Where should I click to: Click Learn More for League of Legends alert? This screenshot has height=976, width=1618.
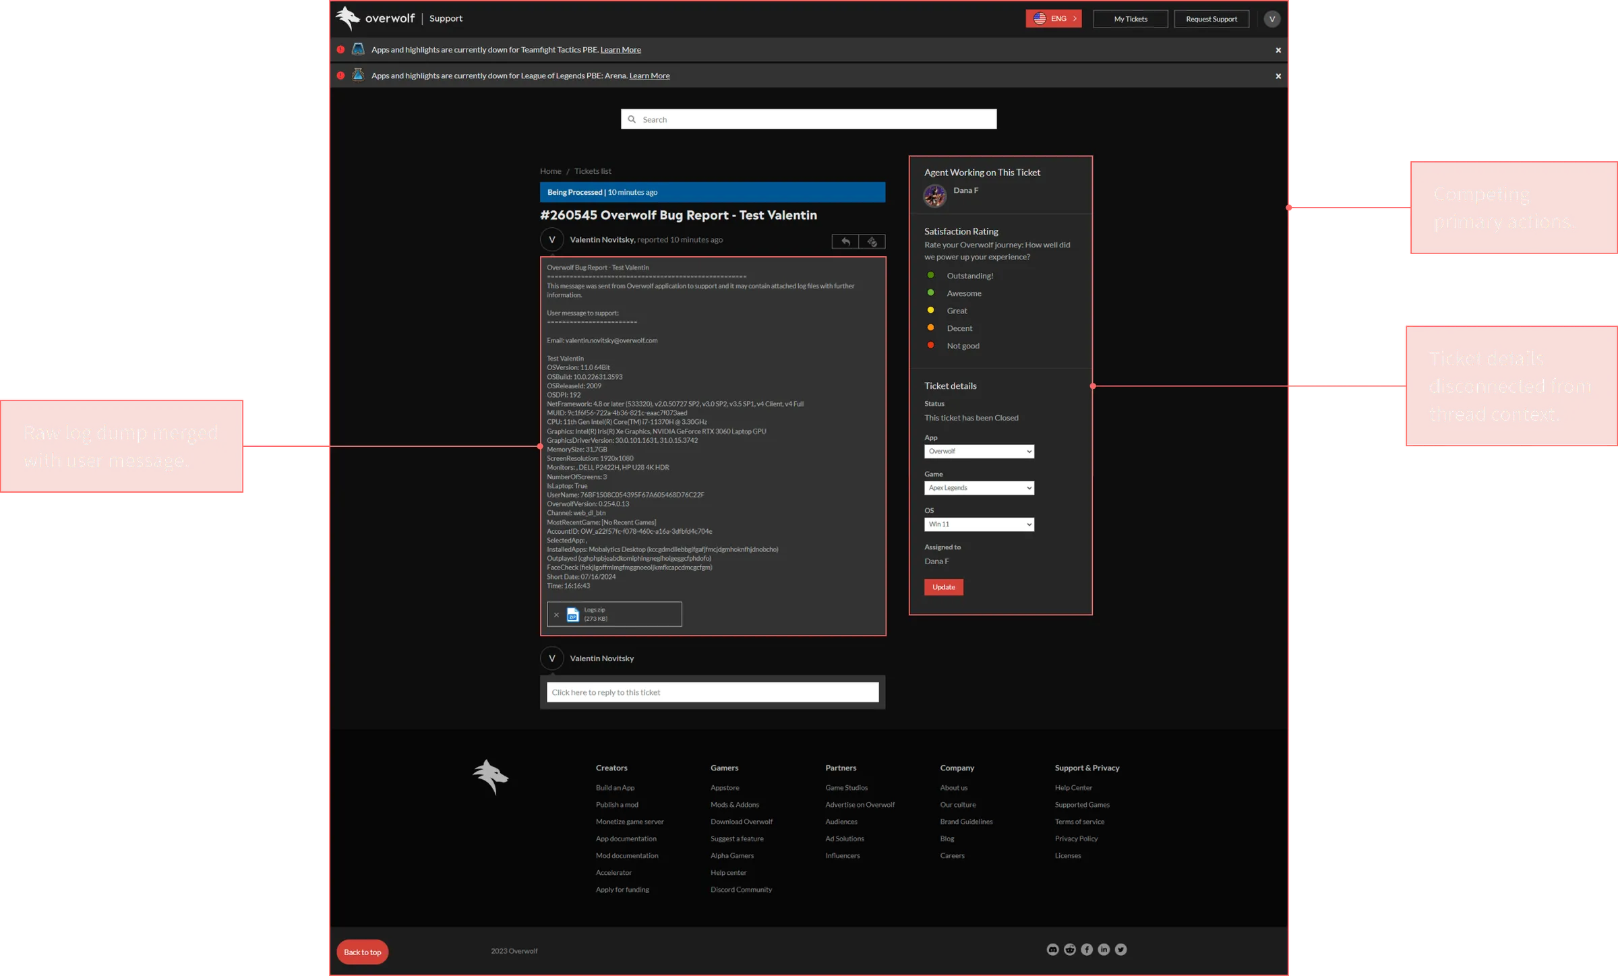649,75
